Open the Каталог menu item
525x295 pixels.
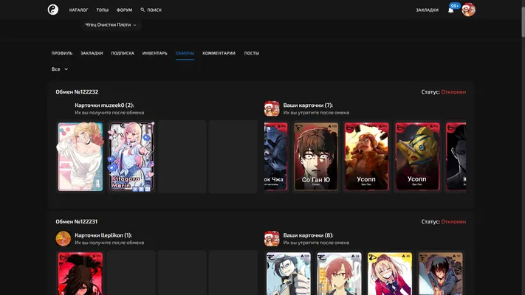pos(79,10)
